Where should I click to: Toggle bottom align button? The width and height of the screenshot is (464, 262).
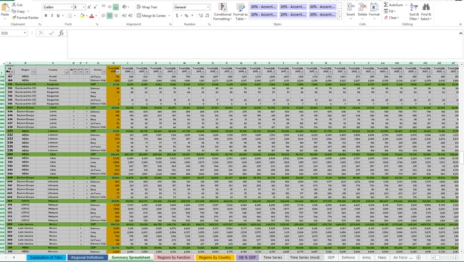[116, 7]
